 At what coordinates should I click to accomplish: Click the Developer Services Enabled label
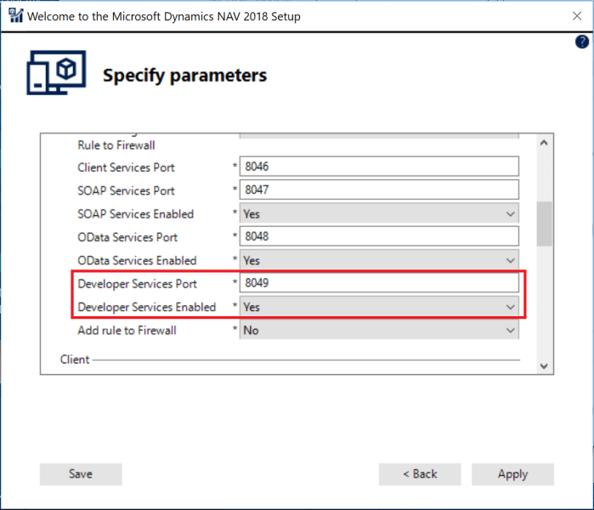(x=147, y=307)
